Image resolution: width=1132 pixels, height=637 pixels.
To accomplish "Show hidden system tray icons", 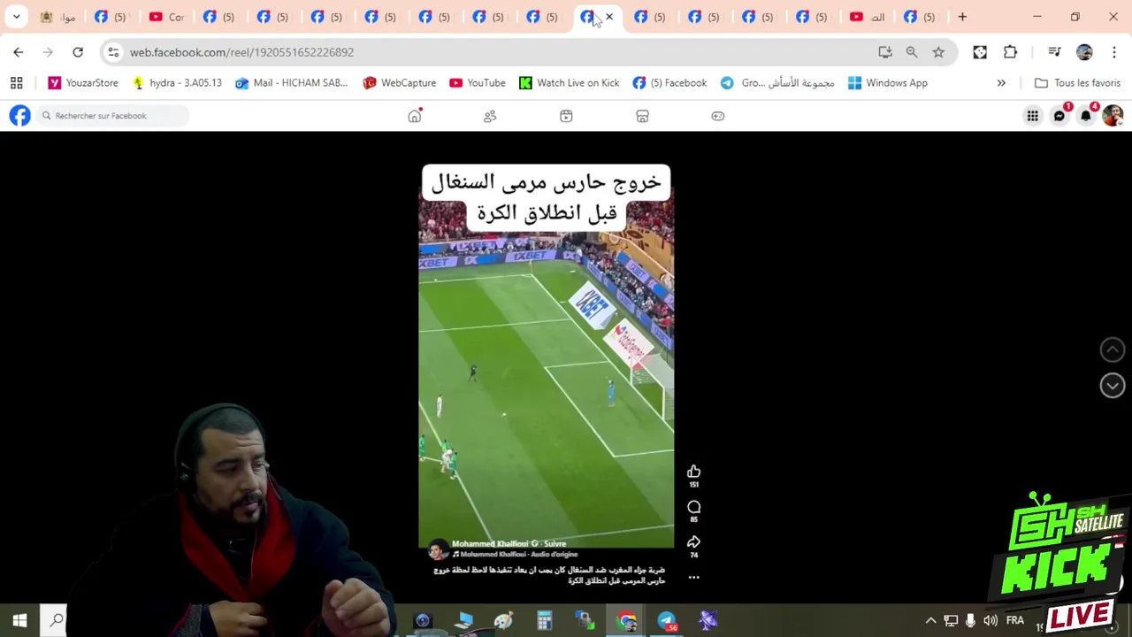I will pos(930,620).
